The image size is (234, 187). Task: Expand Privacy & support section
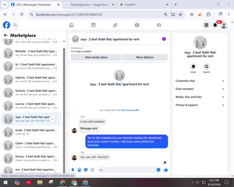200,105
